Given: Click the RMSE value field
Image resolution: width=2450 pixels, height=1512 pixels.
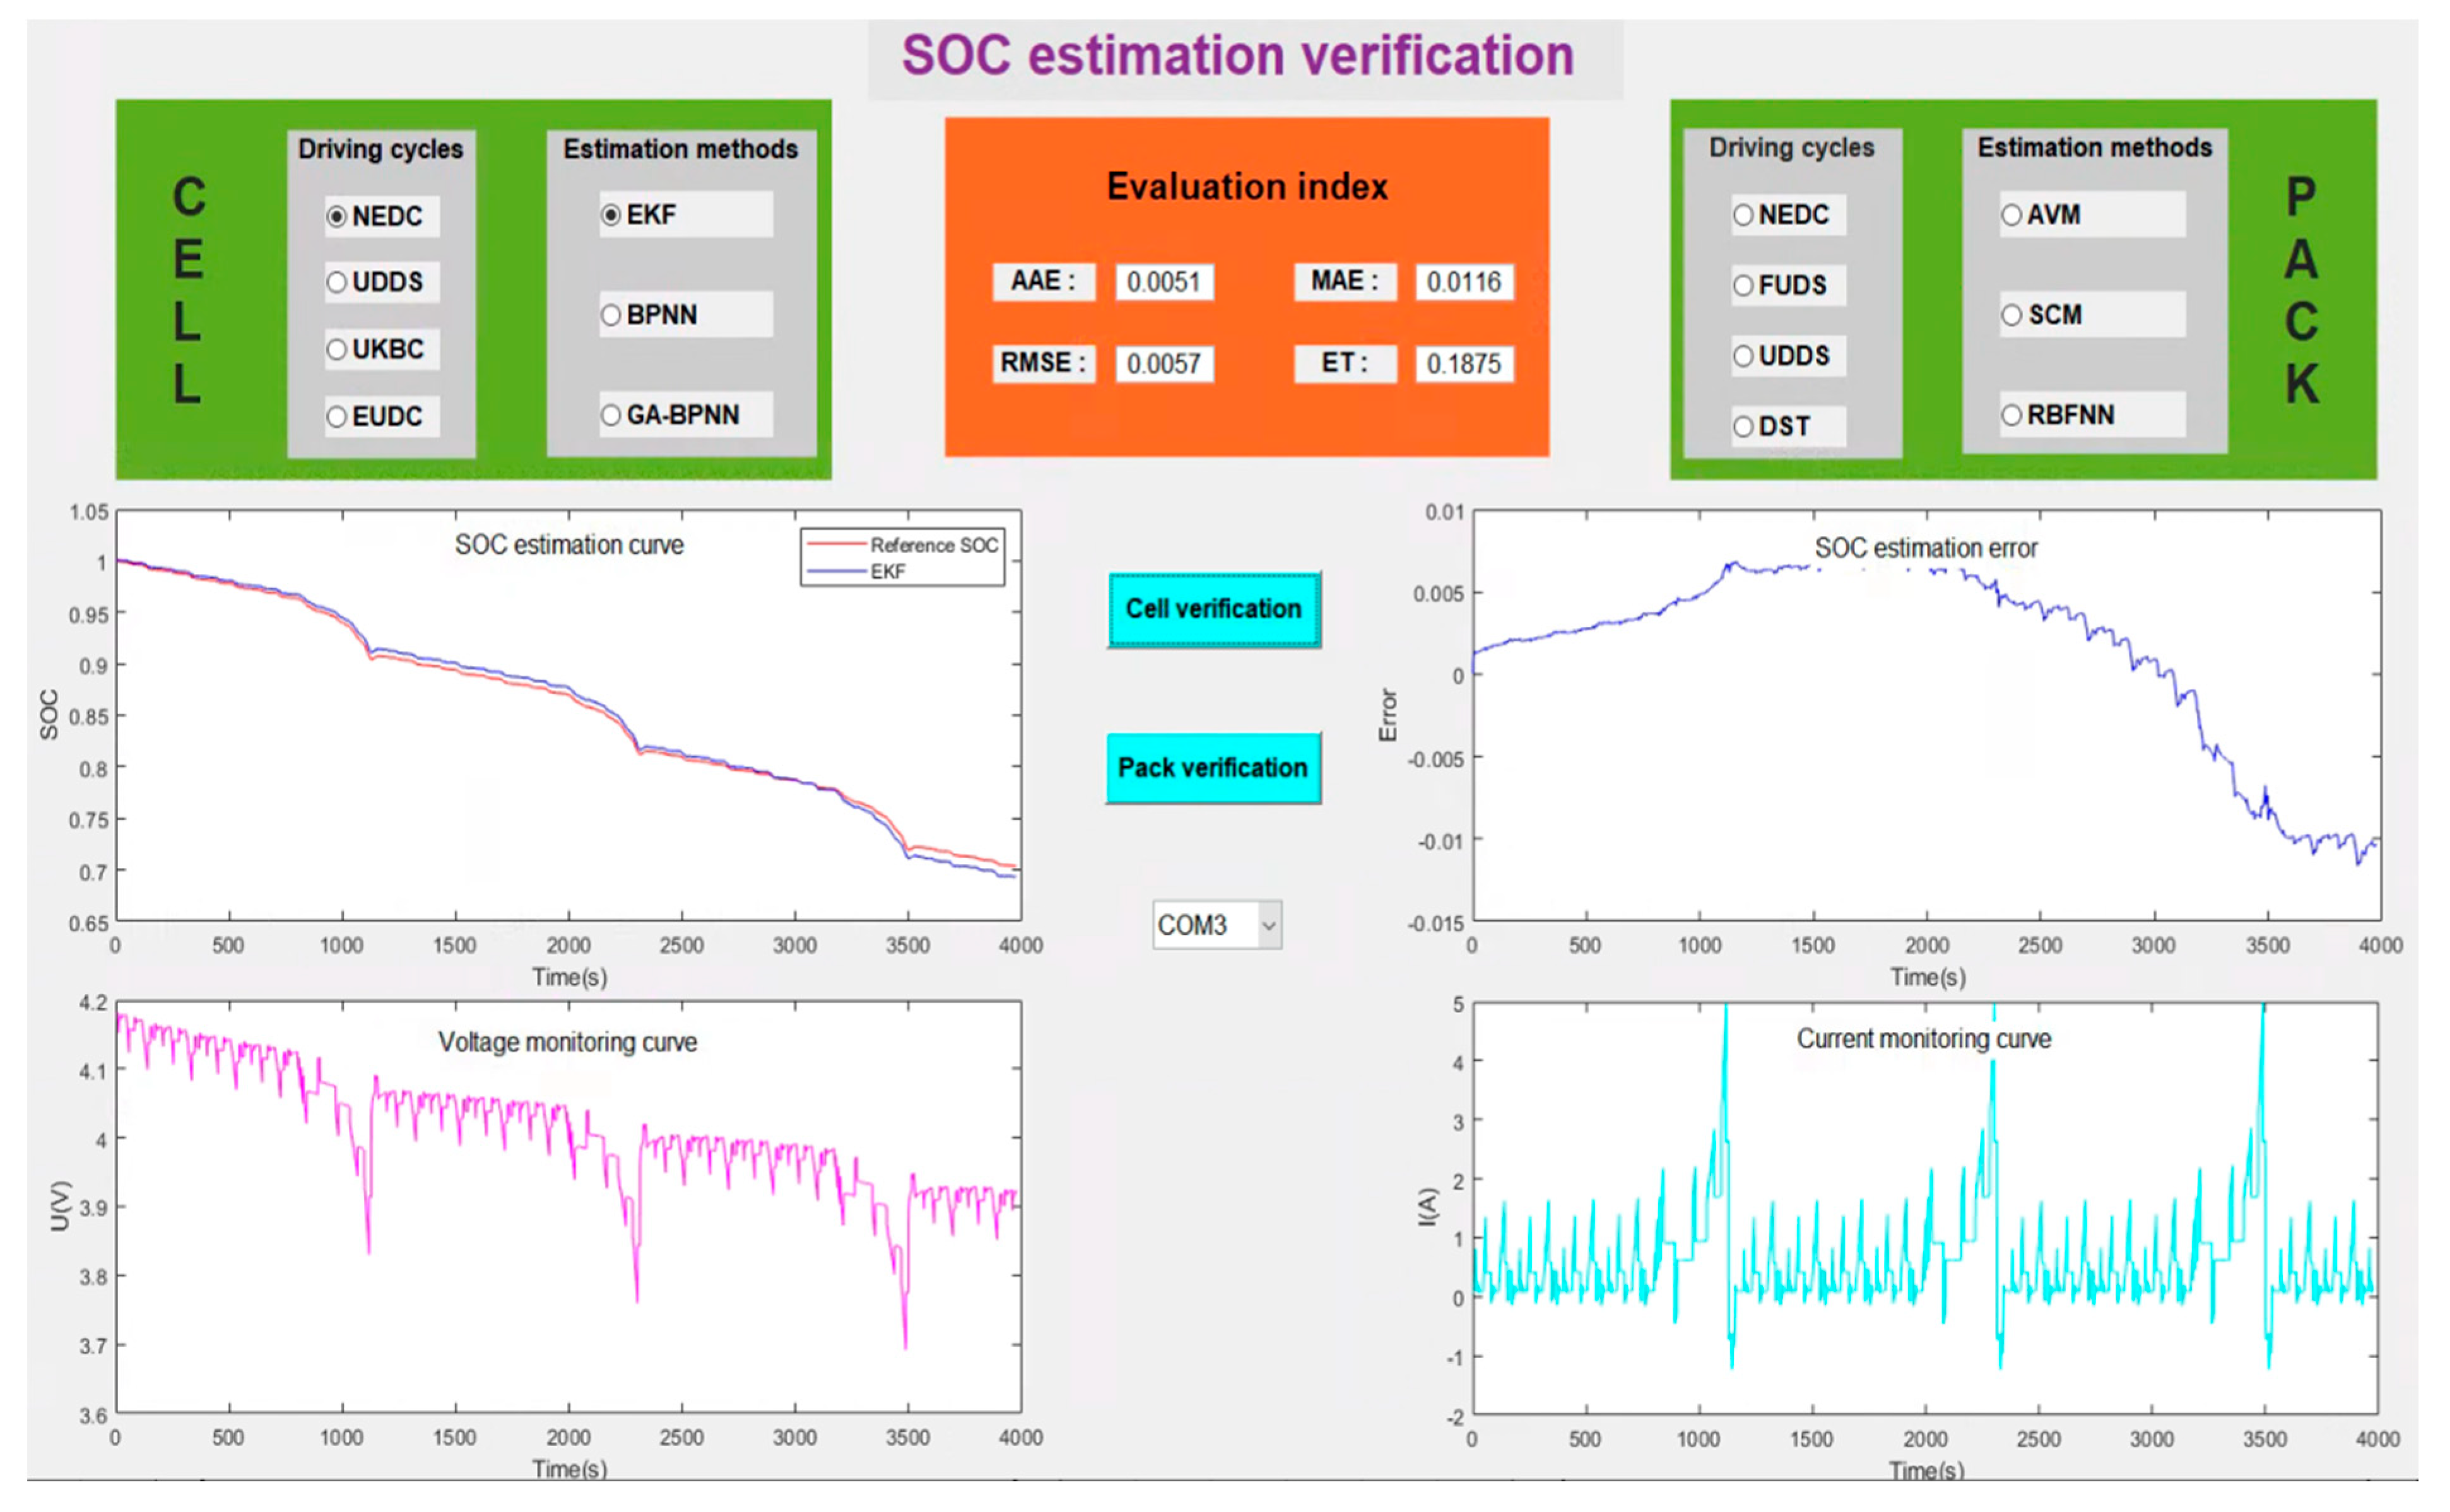Looking at the screenshot, I should (1164, 363).
